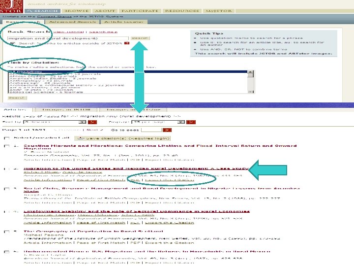
Task: Open the PARTICIPATE navigation menu
Action: click(140, 11)
